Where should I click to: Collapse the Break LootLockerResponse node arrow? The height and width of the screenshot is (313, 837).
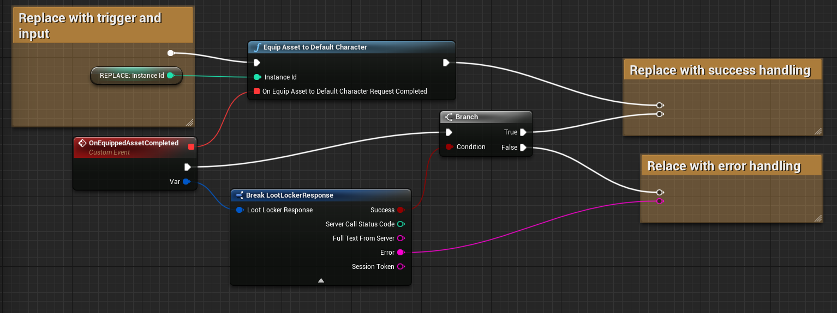pyautogui.click(x=321, y=280)
